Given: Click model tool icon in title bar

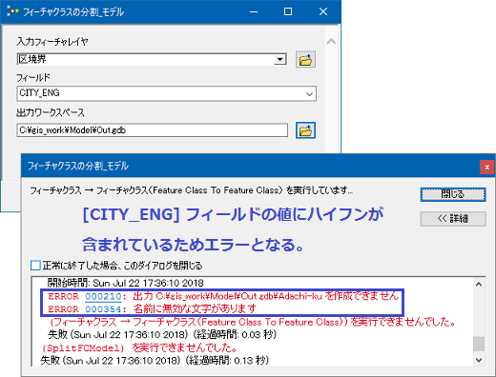Looking at the screenshot, I should (12, 11).
